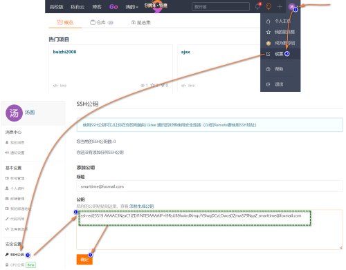
Task: Select the 成为推荐官 entry in user menu
Action: [280, 43]
